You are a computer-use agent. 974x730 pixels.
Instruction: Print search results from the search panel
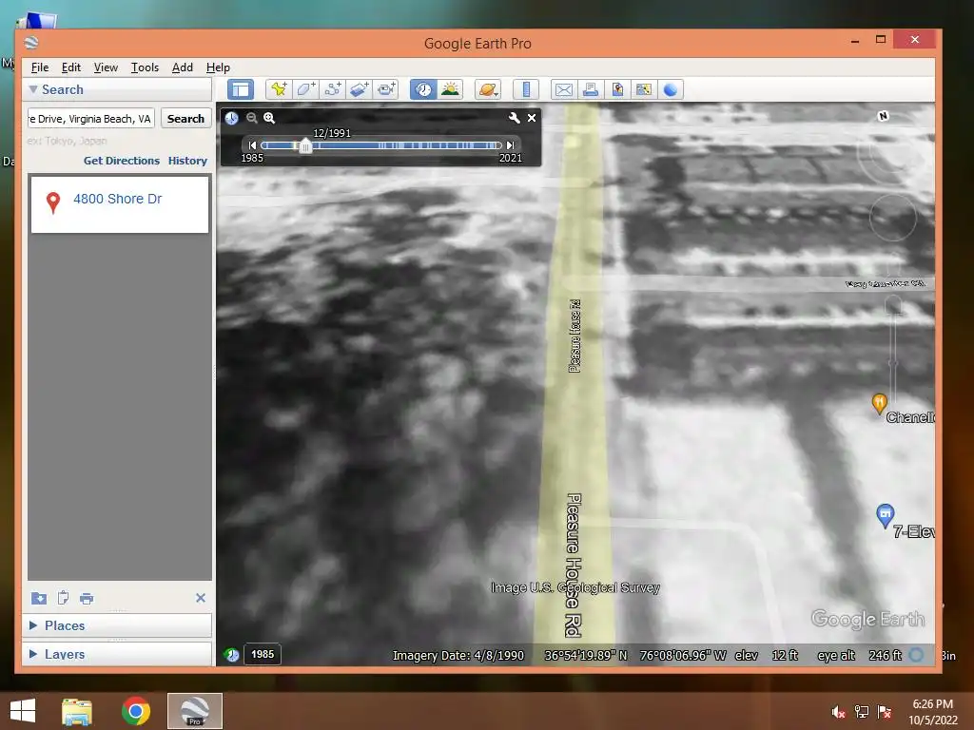click(x=87, y=599)
